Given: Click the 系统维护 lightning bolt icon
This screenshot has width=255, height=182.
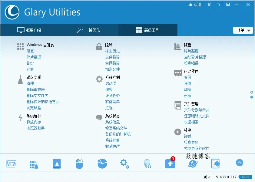Looking at the screenshot, I should coord(20,117).
